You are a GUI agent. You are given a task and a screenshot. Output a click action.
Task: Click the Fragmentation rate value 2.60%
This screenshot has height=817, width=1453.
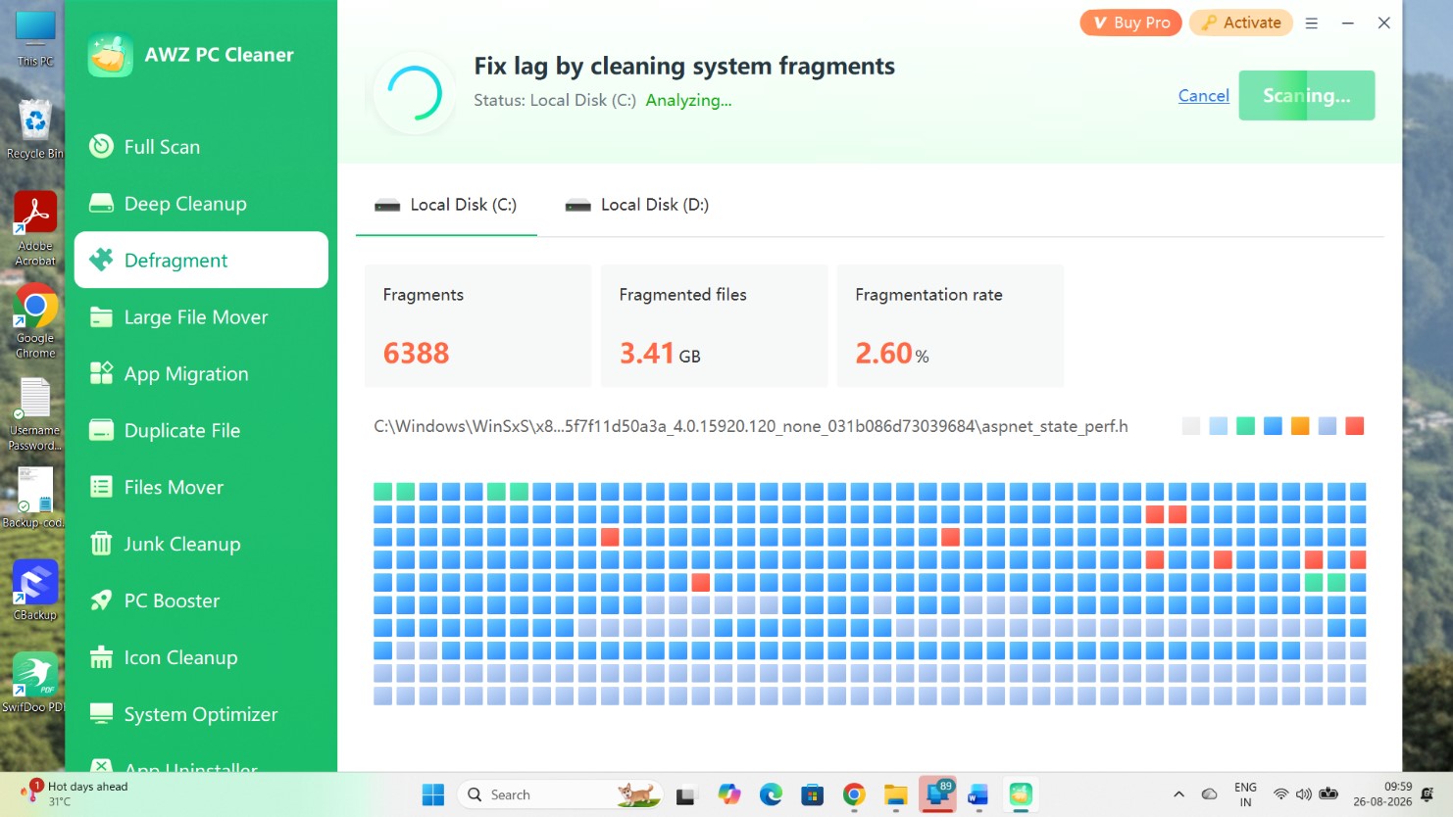[891, 353]
